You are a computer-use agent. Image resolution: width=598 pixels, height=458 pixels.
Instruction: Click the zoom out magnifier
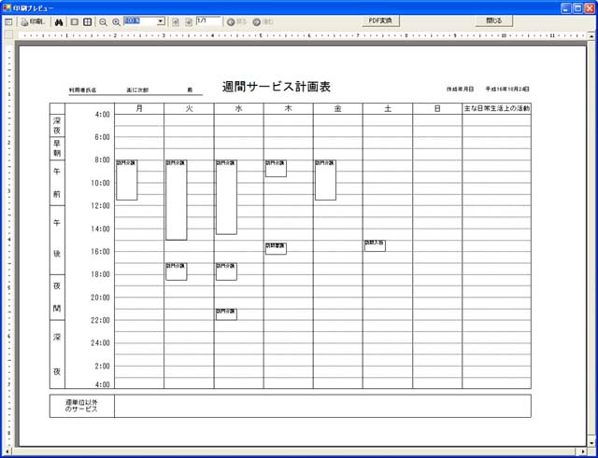(x=103, y=21)
